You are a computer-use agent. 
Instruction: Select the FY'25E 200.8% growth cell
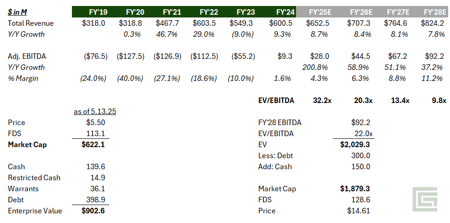[x=315, y=68]
